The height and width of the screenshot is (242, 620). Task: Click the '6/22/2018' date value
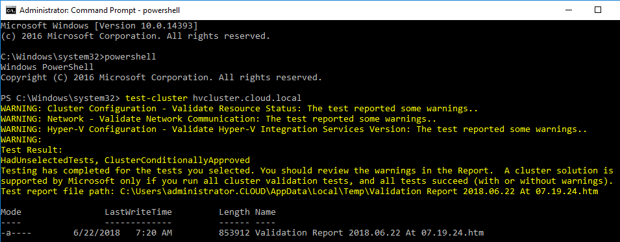pyautogui.click(x=97, y=233)
